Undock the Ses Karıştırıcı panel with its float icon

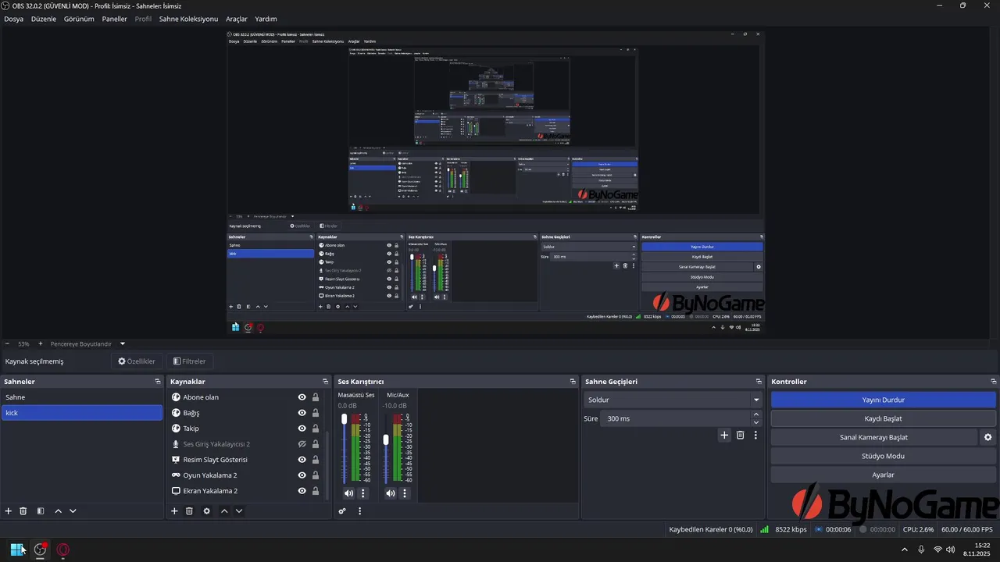[x=573, y=382]
